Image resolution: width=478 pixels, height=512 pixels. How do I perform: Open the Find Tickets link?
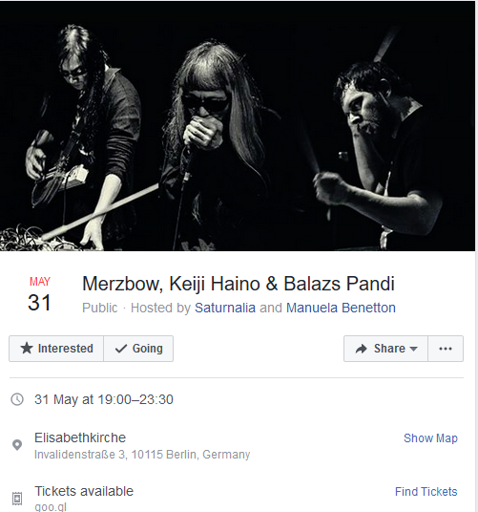(x=426, y=491)
